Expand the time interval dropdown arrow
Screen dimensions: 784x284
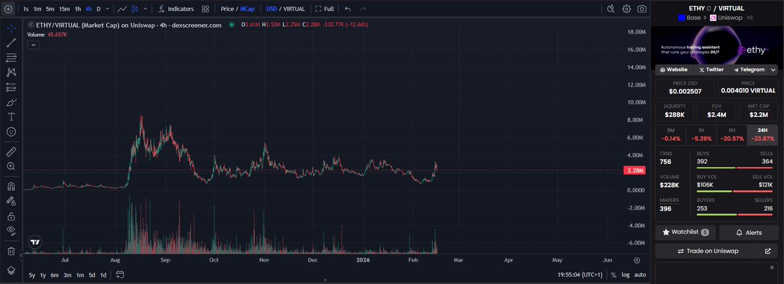point(108,9)
